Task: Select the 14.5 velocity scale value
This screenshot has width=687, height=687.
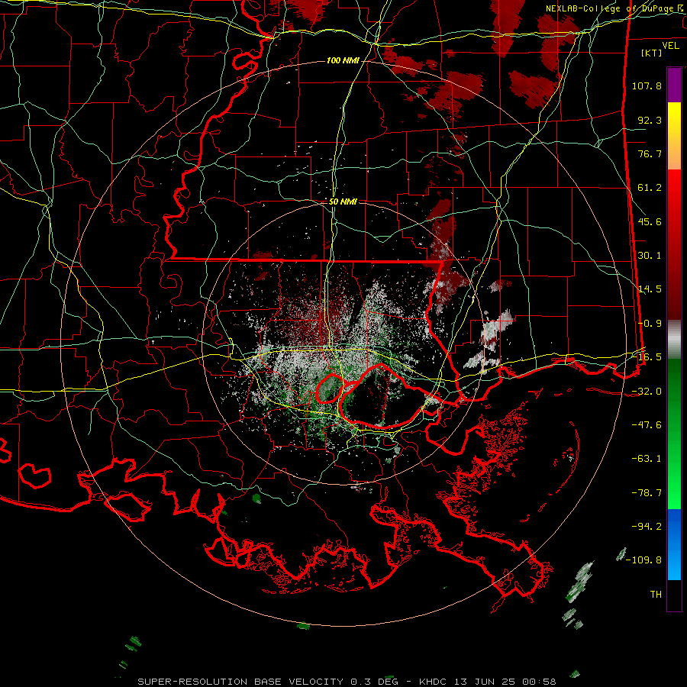Action: 650,289
